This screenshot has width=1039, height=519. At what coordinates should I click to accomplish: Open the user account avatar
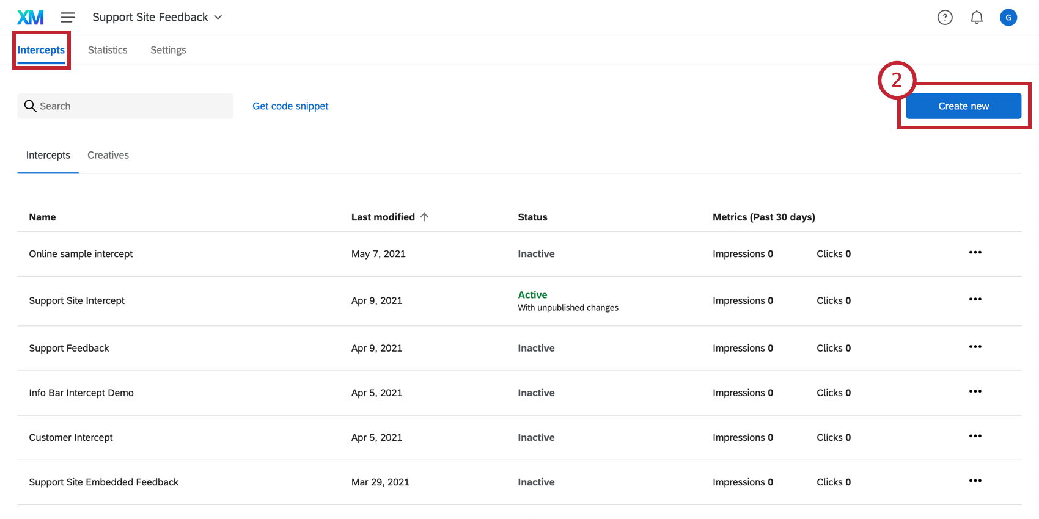pyautogui.click(x=1008, y=18)
